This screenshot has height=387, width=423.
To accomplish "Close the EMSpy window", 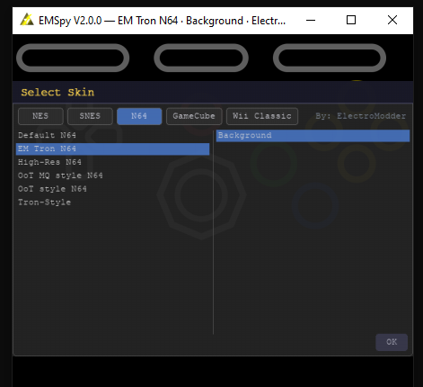I will (x=392, y=21).
